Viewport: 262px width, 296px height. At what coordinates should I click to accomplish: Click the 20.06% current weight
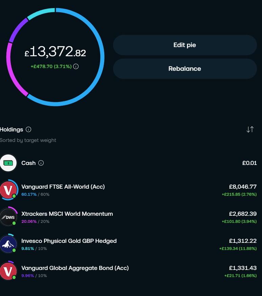[x=29, y=221]
